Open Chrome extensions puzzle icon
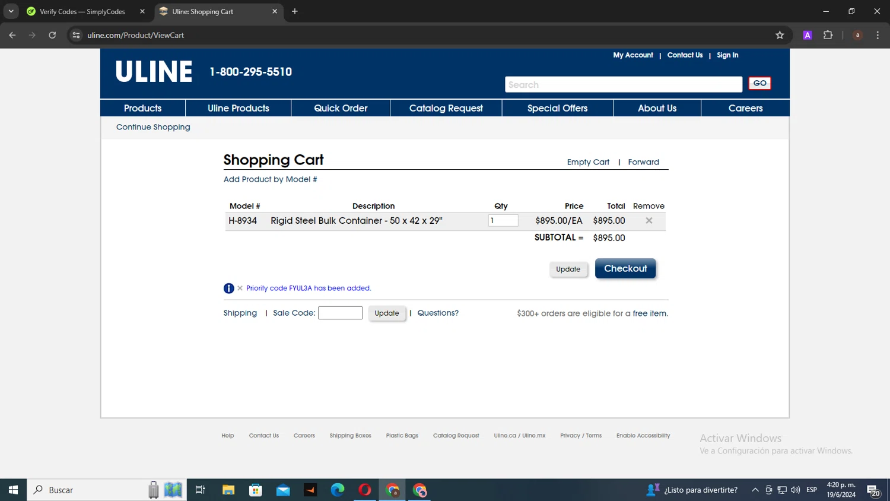 pos(828,35)
